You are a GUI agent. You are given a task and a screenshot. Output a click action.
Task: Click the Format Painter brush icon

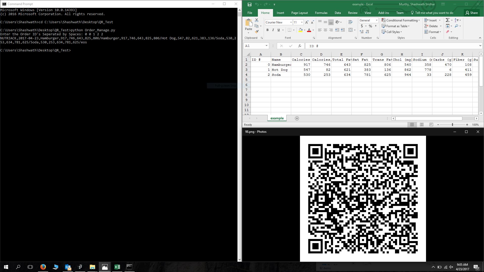coord(257,32)
